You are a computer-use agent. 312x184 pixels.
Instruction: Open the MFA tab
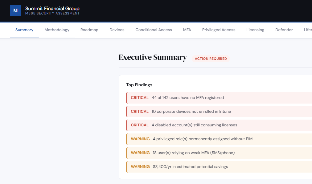click(187, 30)
